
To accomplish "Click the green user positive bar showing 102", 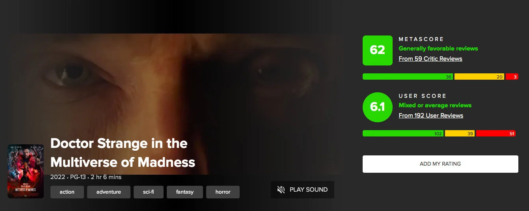I will click(x=403, y=134).
